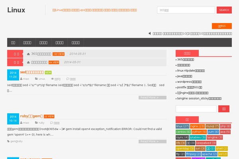This screenshot has height=159, width=239.
Task: Focus the header search input field
Action: tap(186, 10)
